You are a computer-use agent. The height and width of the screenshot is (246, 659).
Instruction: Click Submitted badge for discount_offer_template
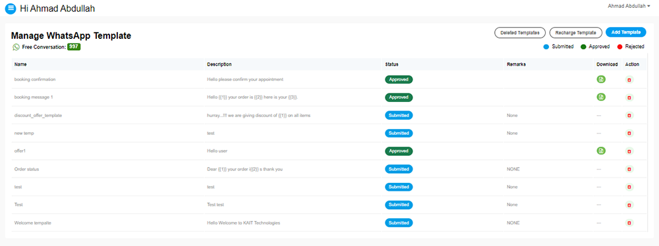click(399, 115)
